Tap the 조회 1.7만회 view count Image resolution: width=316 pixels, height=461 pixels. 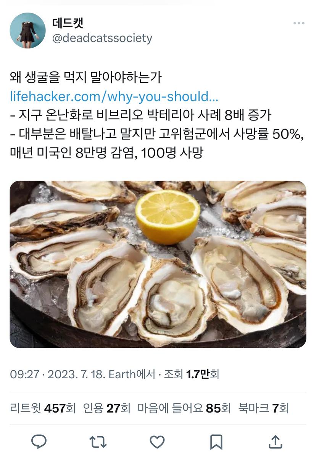click(x=191, y=374)
